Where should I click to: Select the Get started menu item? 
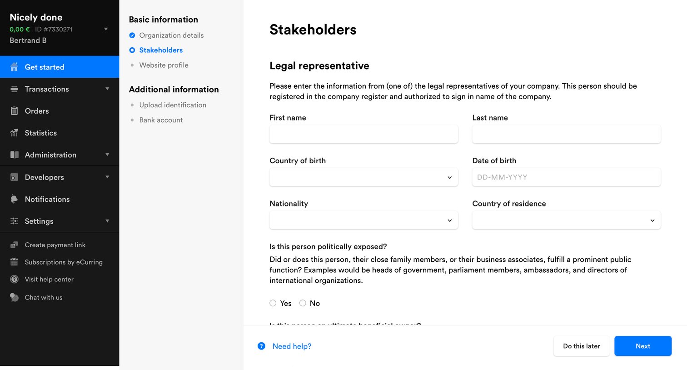pos(60,67)
